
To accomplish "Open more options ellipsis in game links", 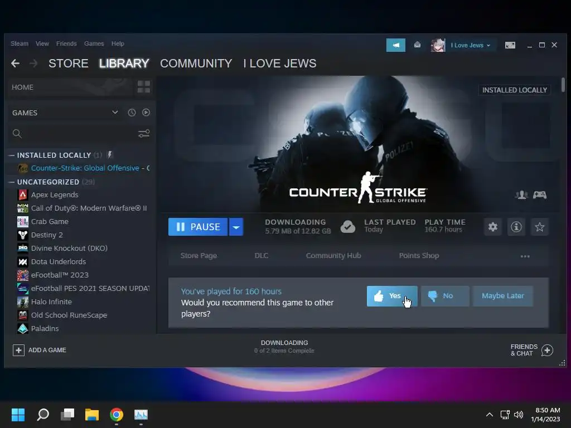I will point(525,256).
